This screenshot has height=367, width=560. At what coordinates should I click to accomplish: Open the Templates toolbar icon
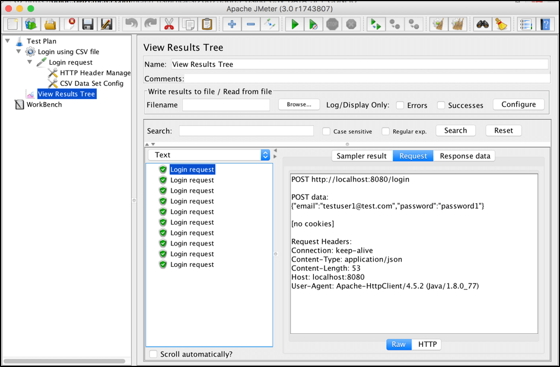click(31, 24)
